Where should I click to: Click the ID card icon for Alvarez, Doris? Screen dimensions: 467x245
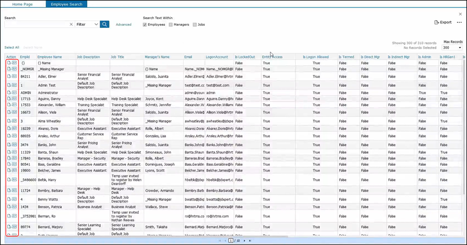[15, 127]
